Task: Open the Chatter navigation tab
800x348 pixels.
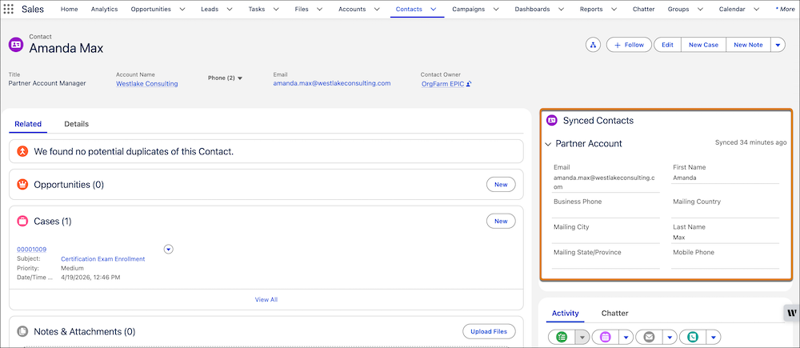Action: point(643,9)
